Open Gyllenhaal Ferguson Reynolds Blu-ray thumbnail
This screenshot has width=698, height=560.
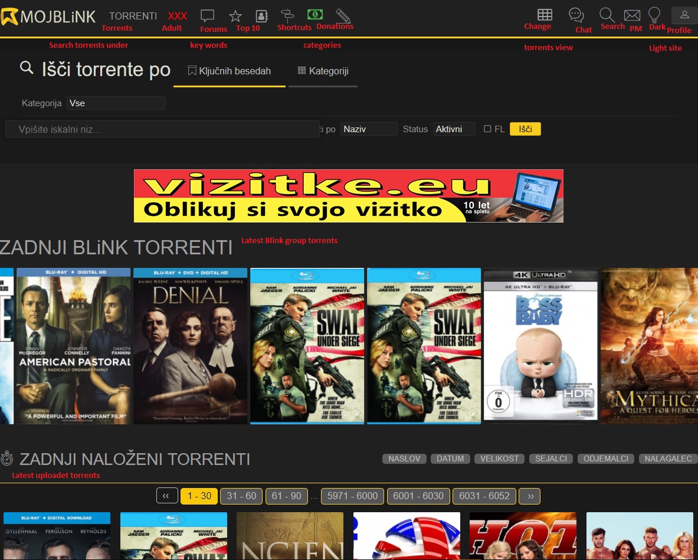coord(57,536)
